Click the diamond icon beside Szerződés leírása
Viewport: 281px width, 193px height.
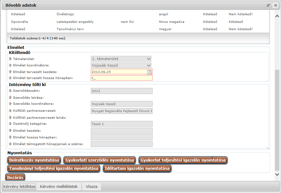(x=10, y=98)
